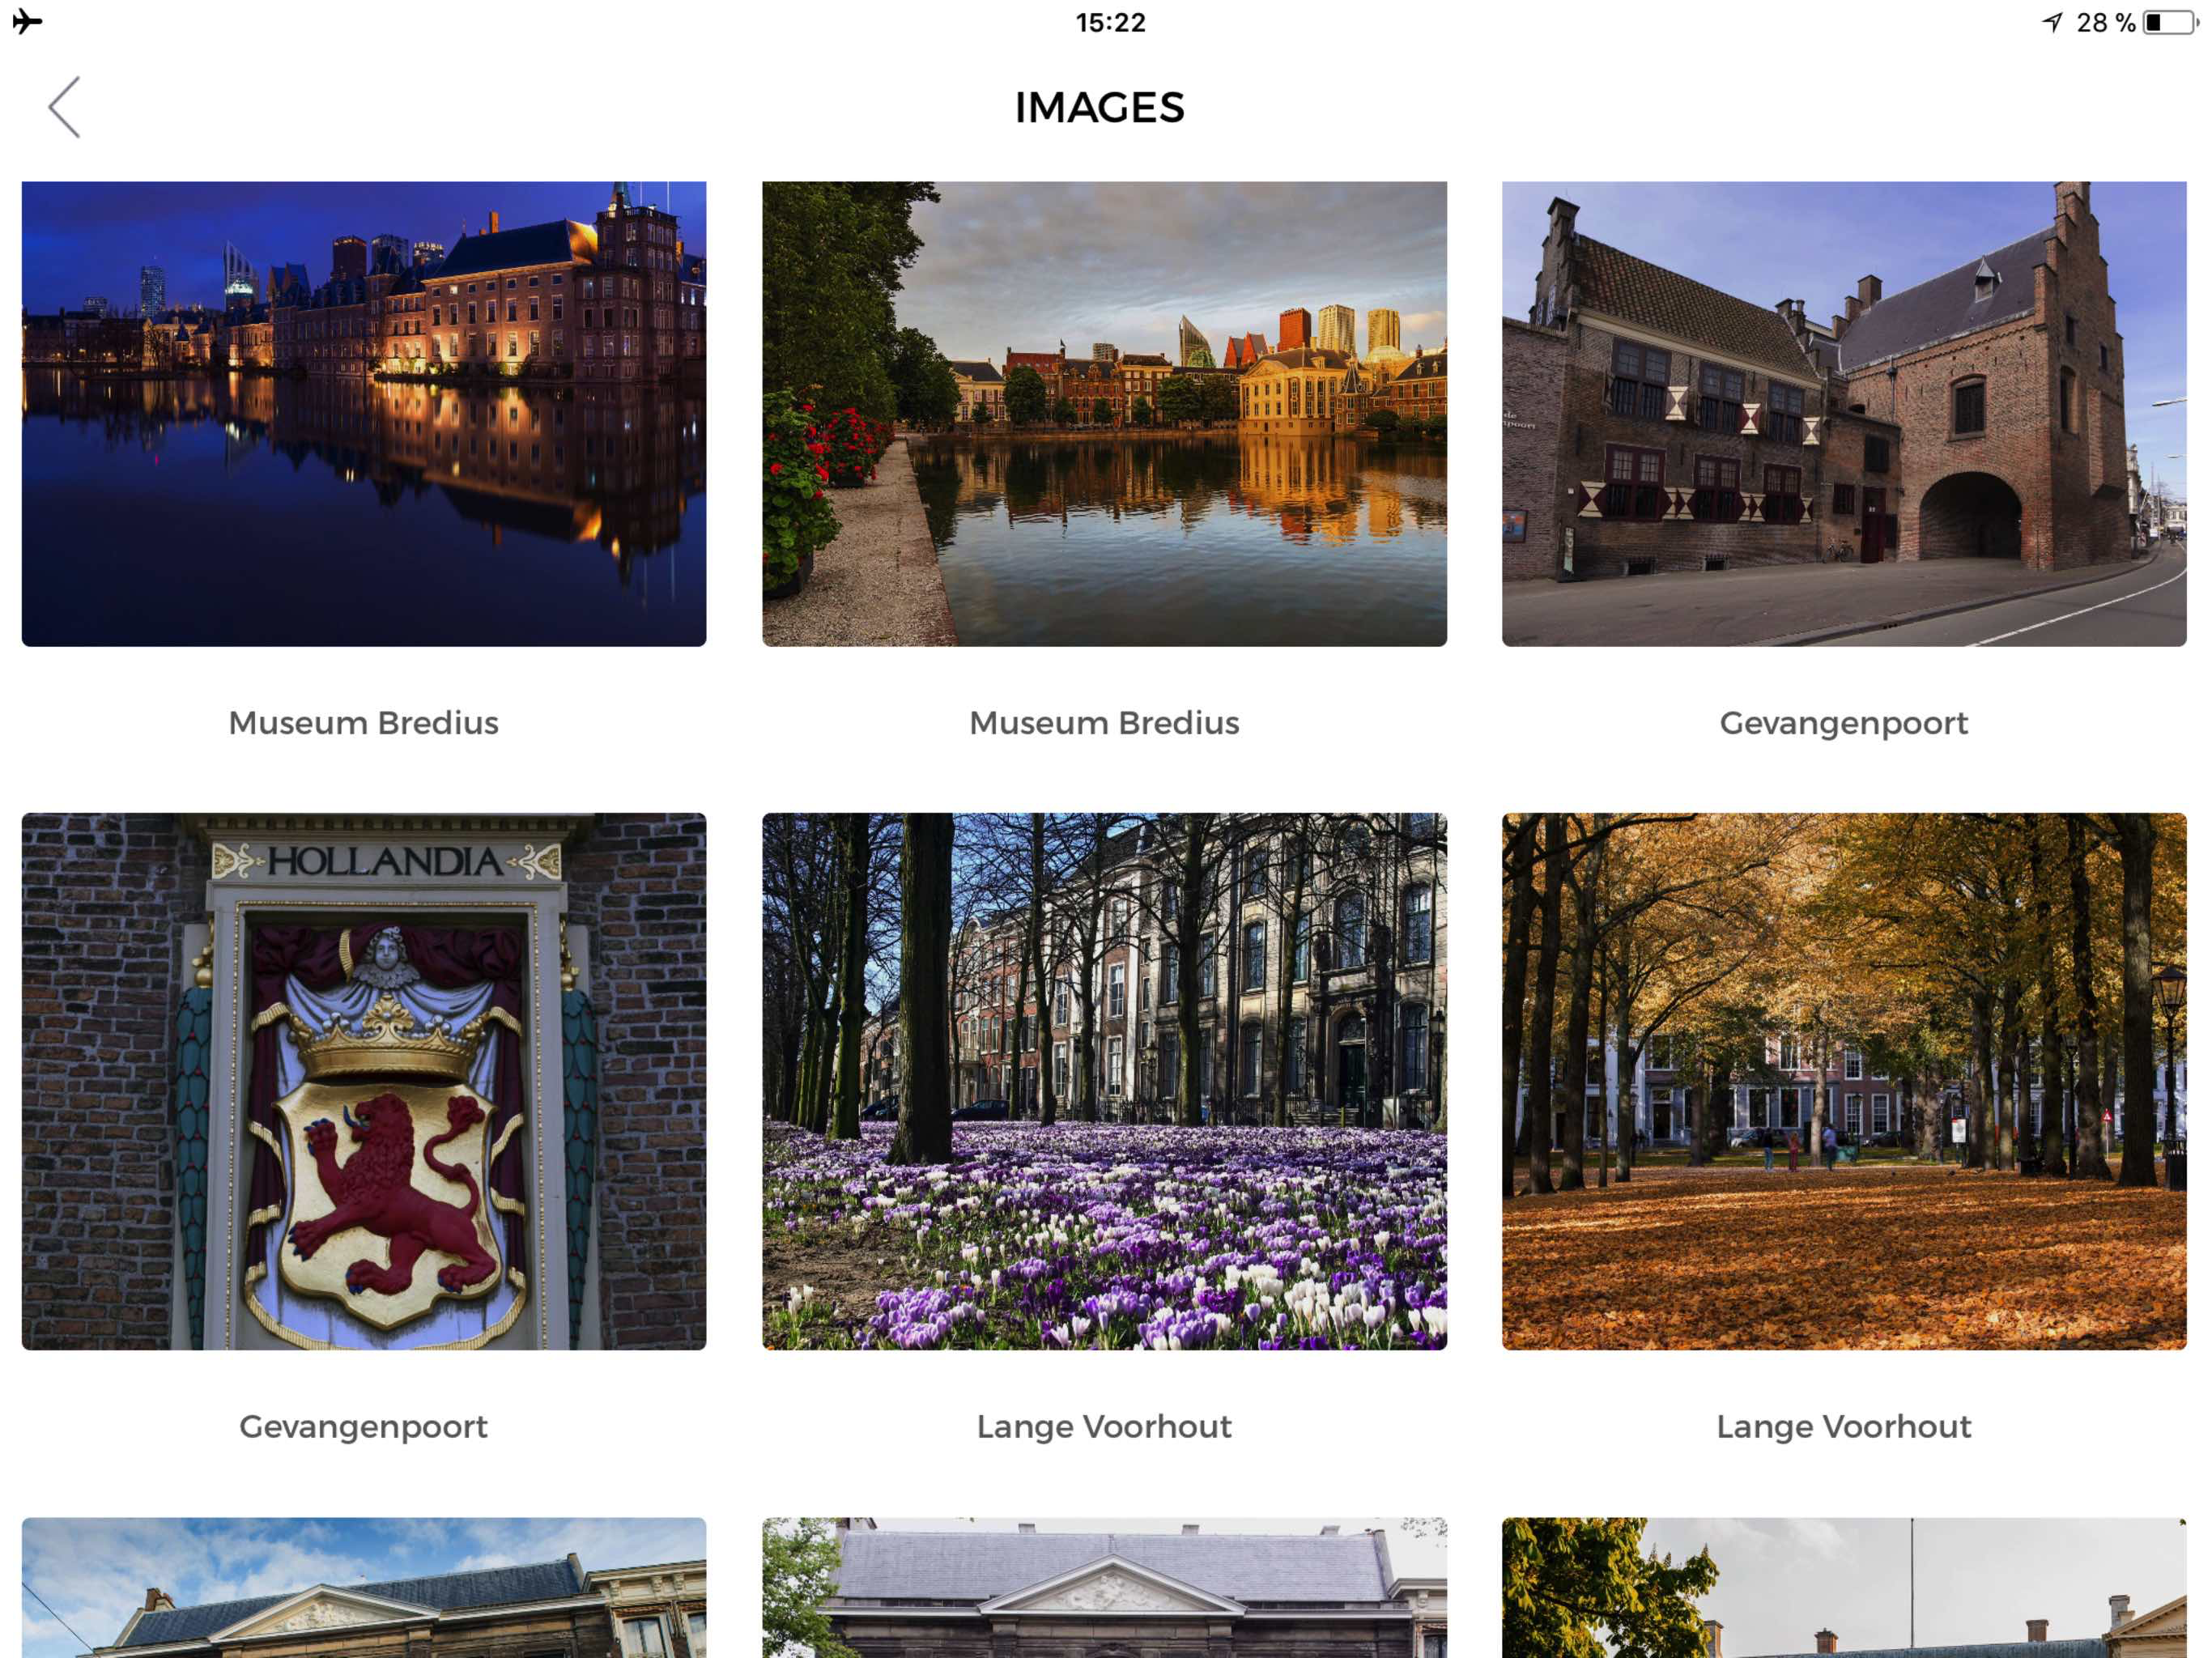Select the Museum Bredius label under sunset photo
Screen dimensions: 2212x1658
pos(1104,723)
